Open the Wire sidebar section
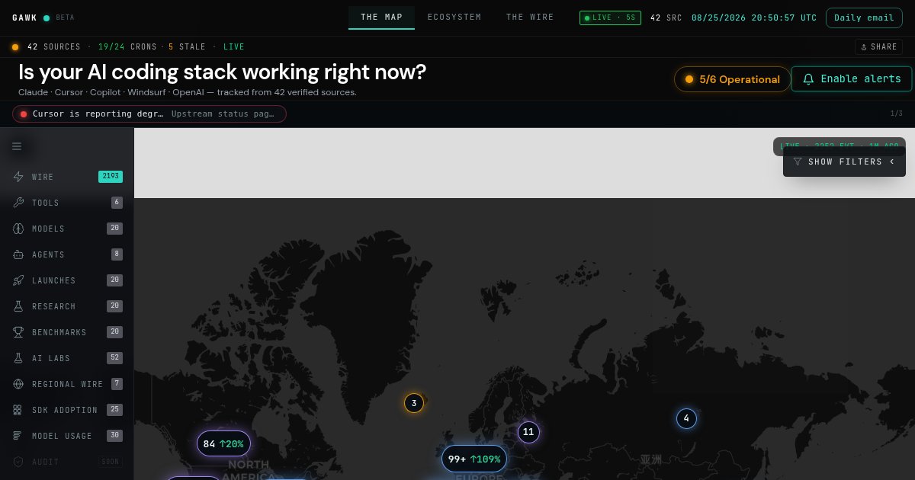Viewport: 915px width, 480px height. (67, 177)
